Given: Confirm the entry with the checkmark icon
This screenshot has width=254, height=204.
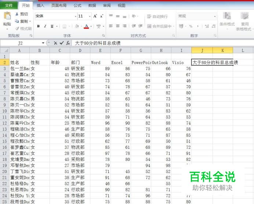Looking at the screenshot, I should coord(62,43).
